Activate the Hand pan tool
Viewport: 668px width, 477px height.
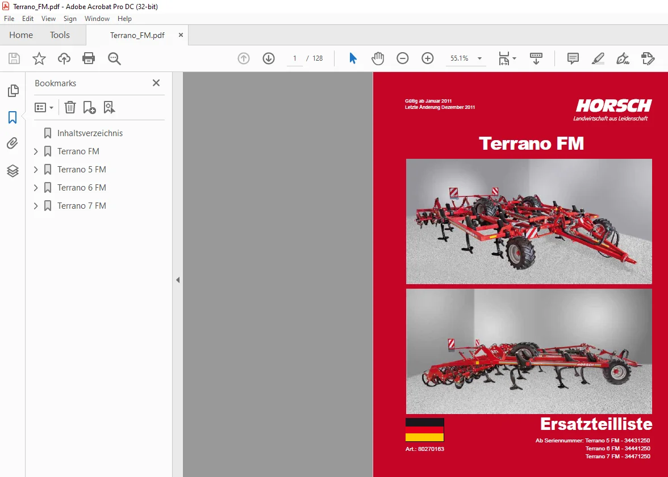[377, 58]
